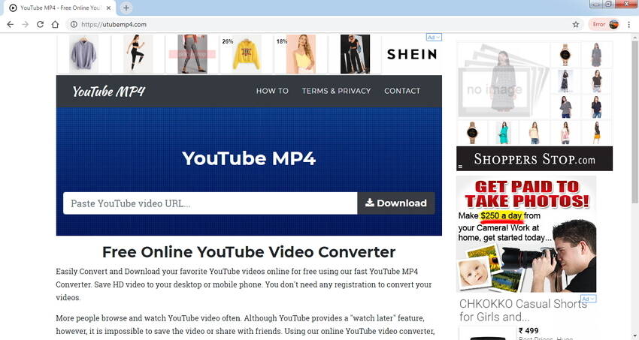
Task: Click the Download button
Action: point(396,203)
